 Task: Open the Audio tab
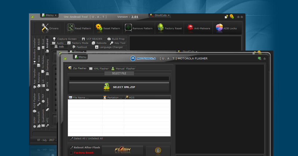(x=58, y=43)
